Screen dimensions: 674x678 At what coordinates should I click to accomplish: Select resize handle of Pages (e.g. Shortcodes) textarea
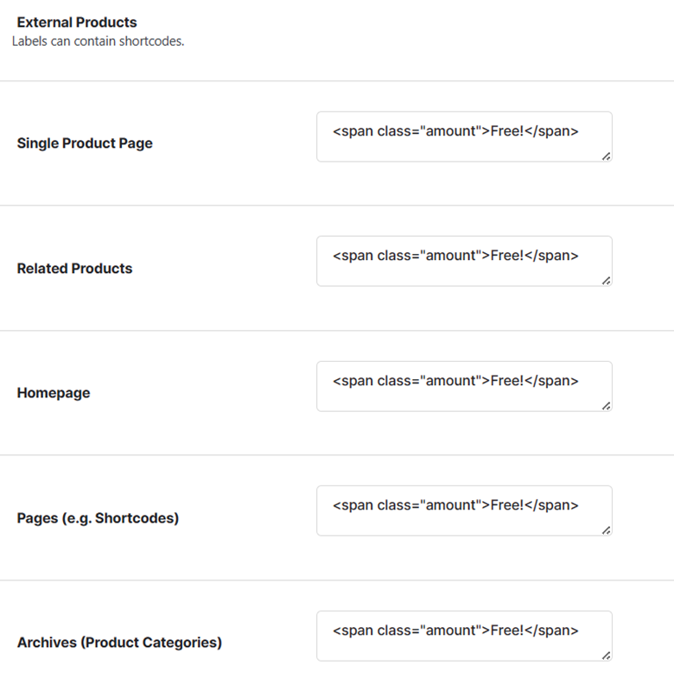[x=606, y=530]
